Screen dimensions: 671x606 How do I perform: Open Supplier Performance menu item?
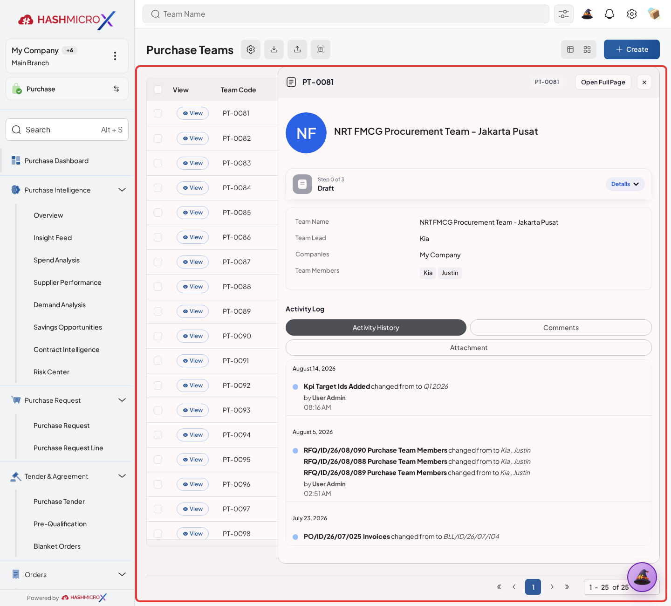pyautogui.click(x=67, y=282)
